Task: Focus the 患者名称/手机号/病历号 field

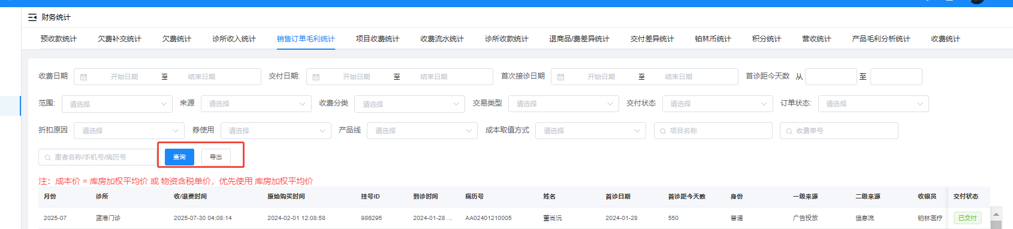Action: pyautogui.click(x=98, y=157)
